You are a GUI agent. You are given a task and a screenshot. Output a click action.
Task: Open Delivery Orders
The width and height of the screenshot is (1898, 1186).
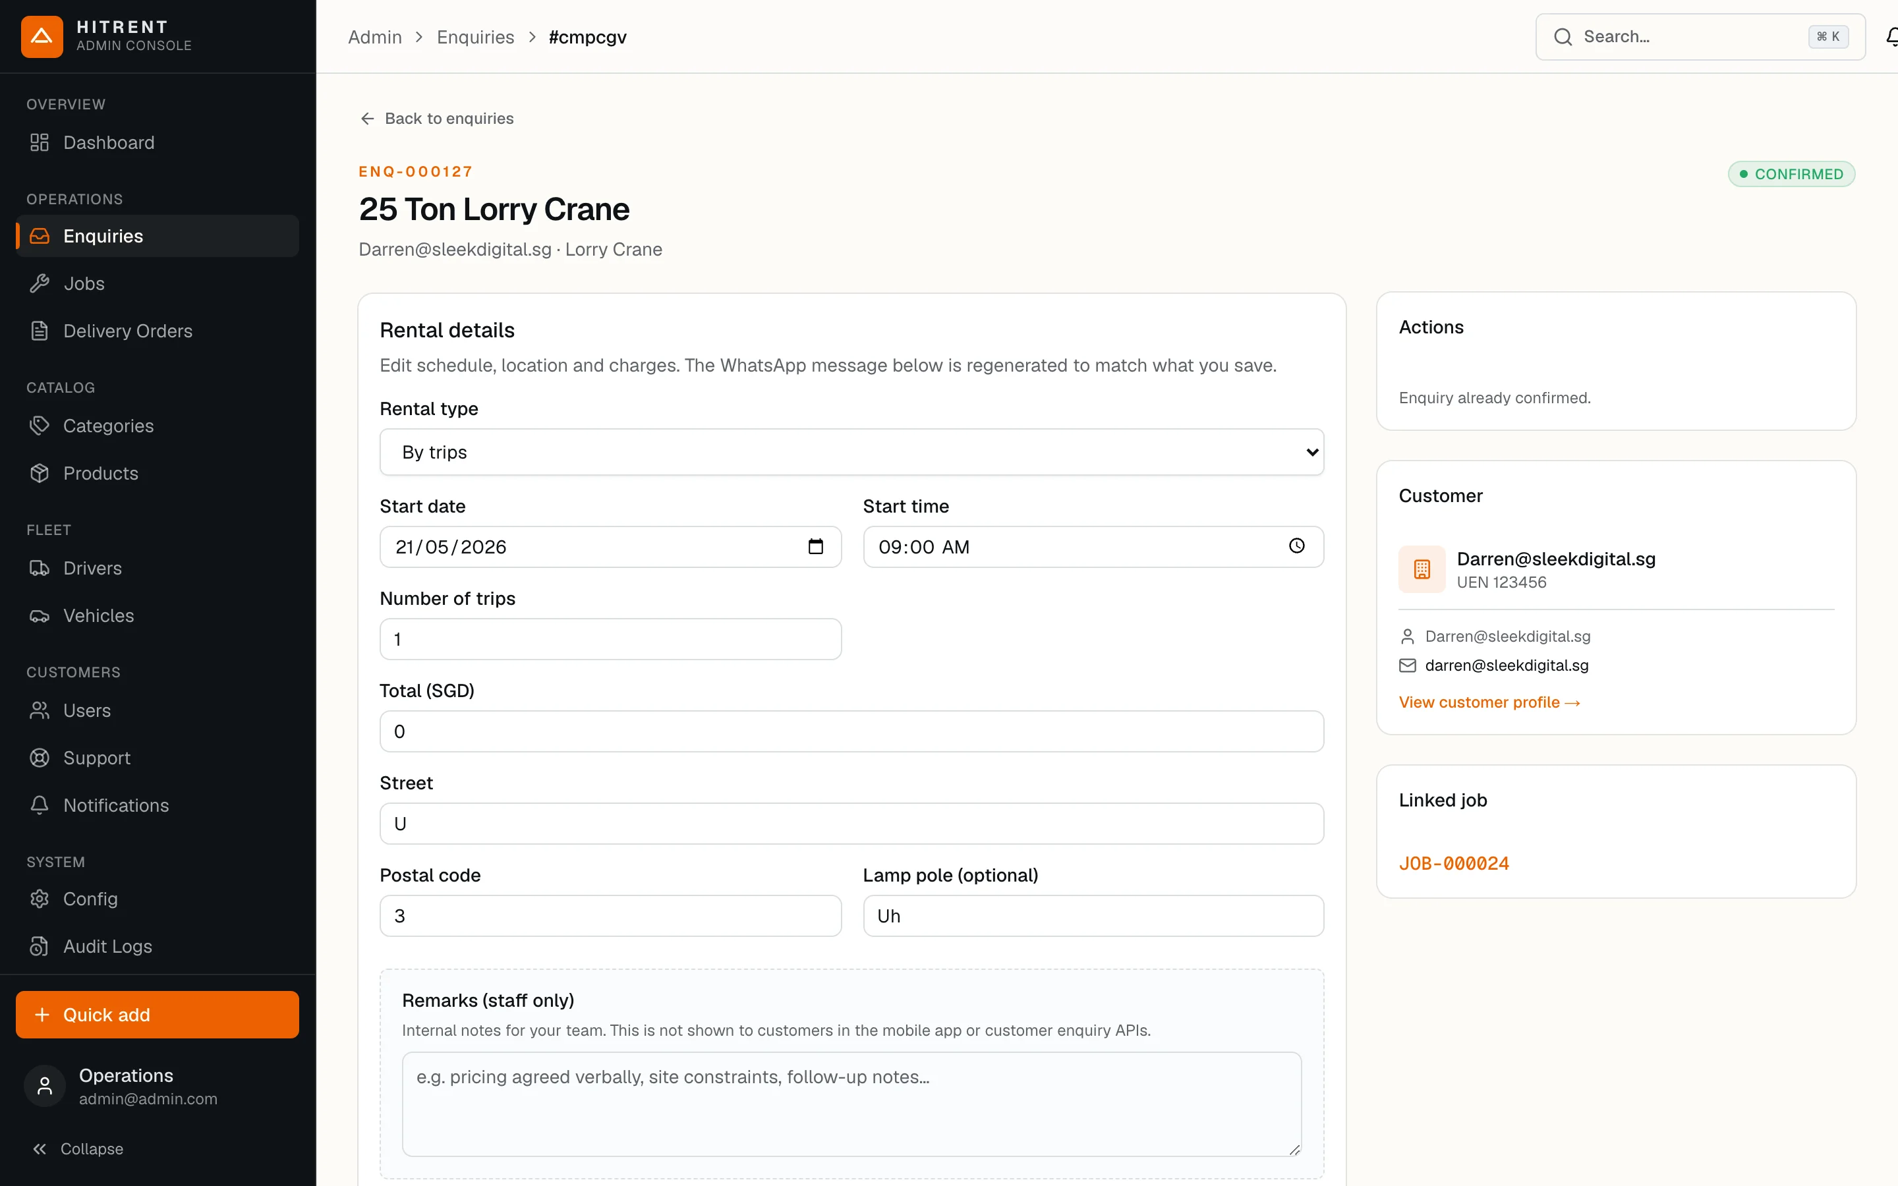[157, 331]
